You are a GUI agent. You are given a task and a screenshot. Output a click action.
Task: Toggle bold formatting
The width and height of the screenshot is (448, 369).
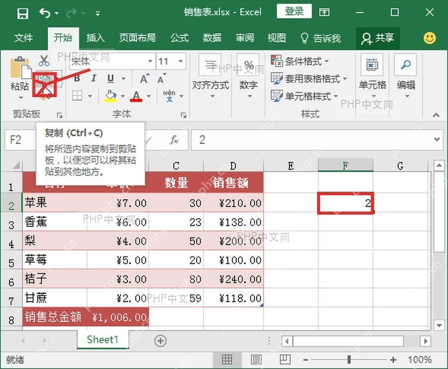coord(77,78)
